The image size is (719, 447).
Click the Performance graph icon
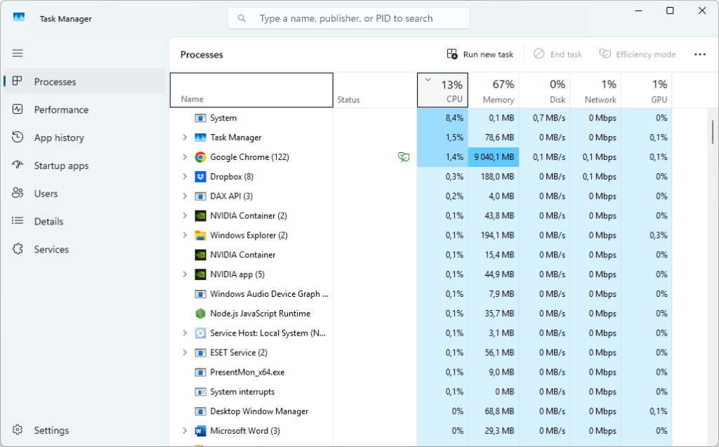[x=18, y=109]
